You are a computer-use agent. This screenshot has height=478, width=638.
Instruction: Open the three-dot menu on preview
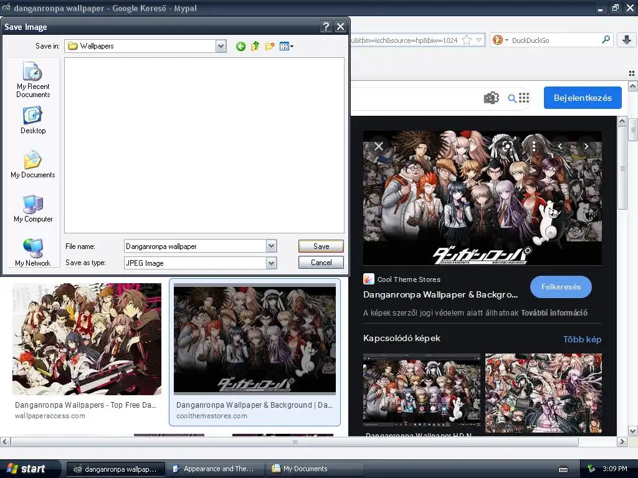(533, 146)
